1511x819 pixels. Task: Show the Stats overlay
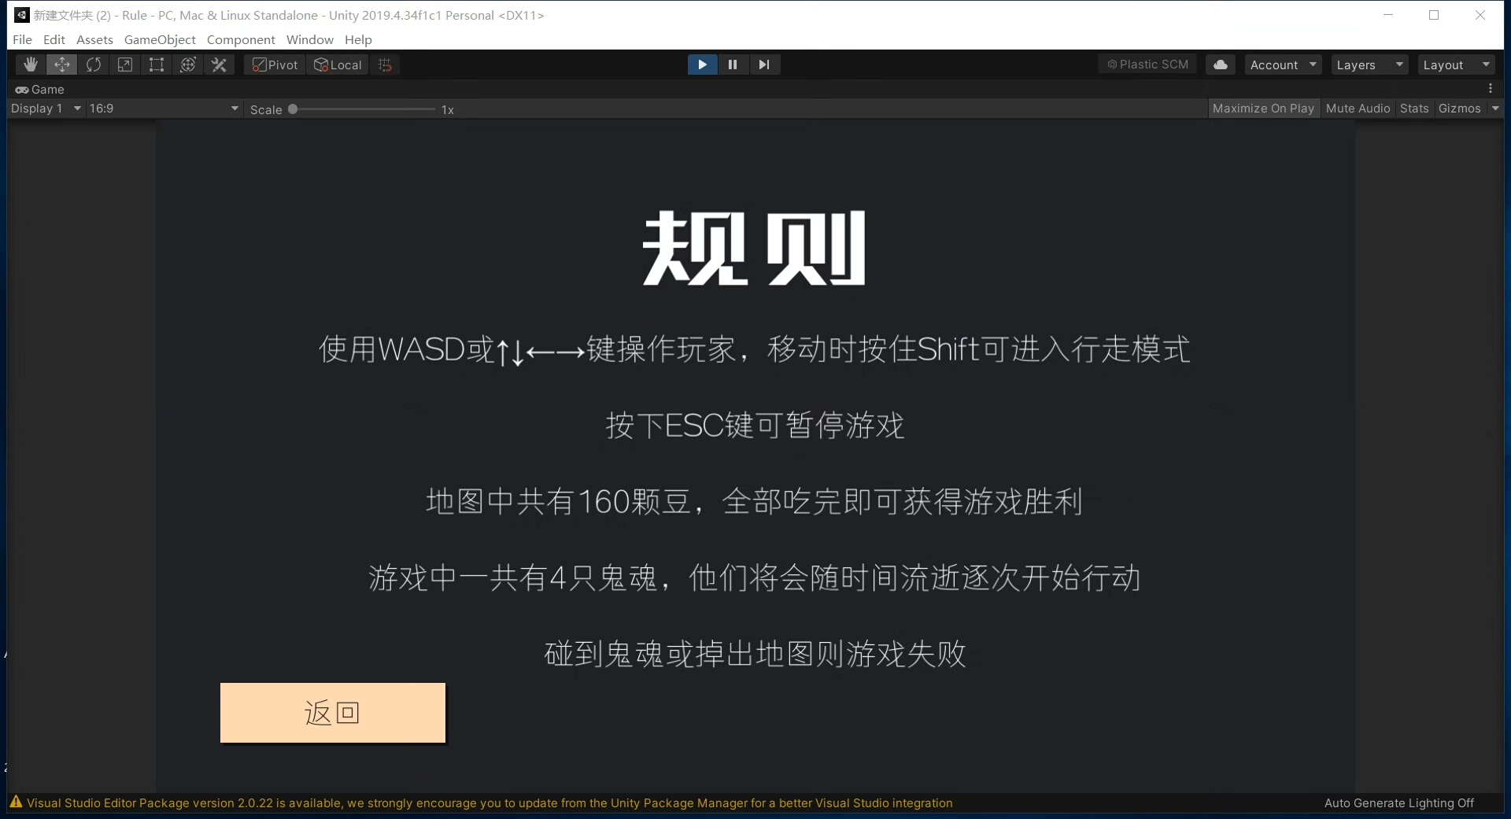1414,109
